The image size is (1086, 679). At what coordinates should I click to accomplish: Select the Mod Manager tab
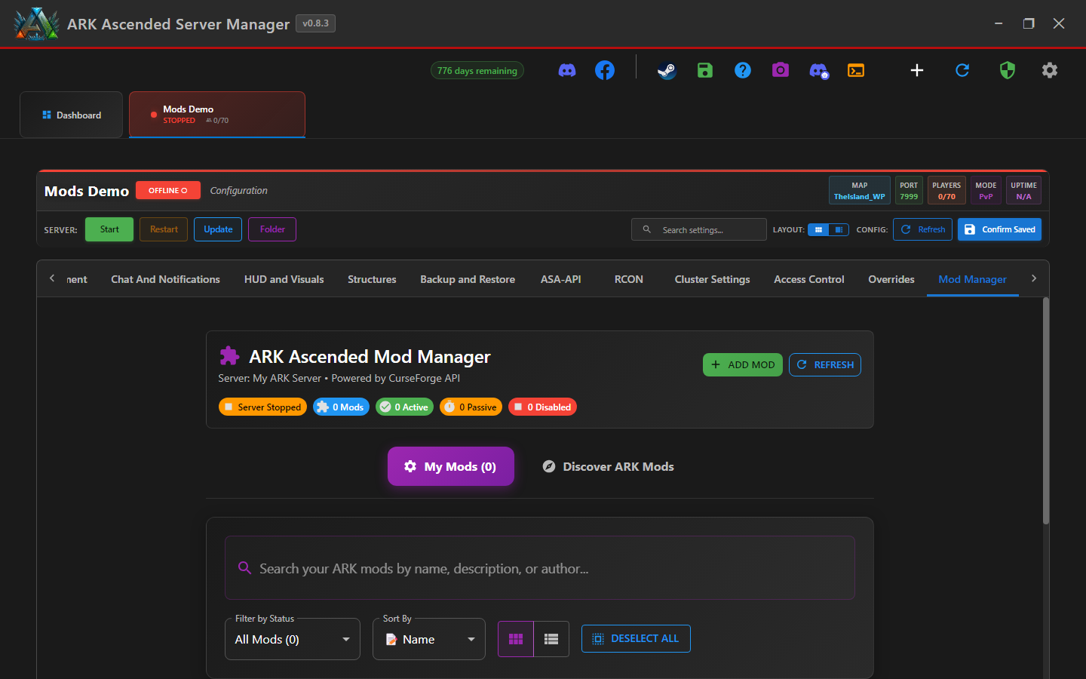tap(972, 279)
